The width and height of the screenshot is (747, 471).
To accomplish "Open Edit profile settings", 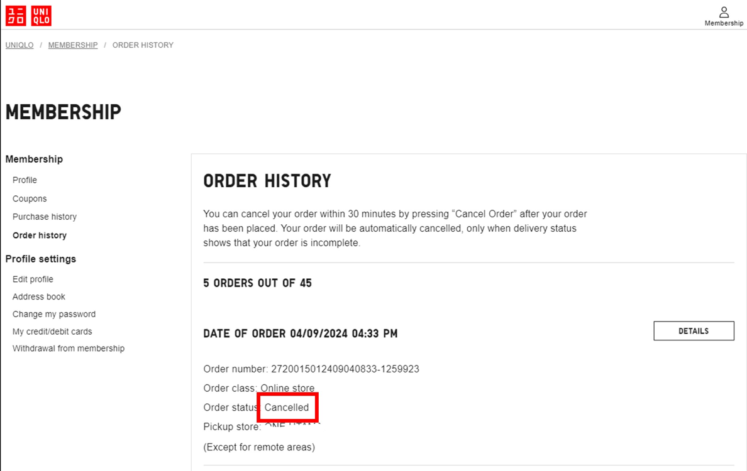I will pos(33,279).
